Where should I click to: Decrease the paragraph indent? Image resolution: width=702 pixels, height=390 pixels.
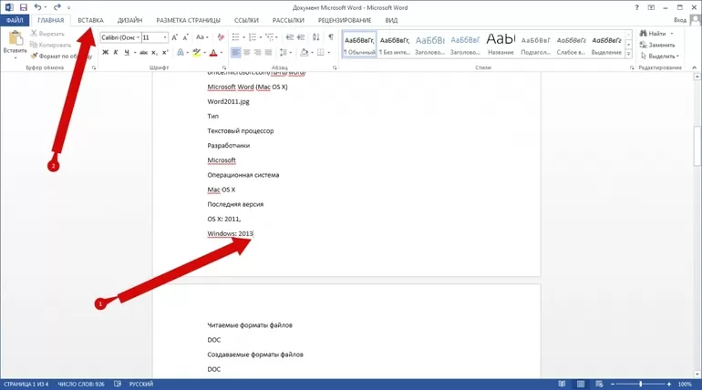(x=290, y=37)
